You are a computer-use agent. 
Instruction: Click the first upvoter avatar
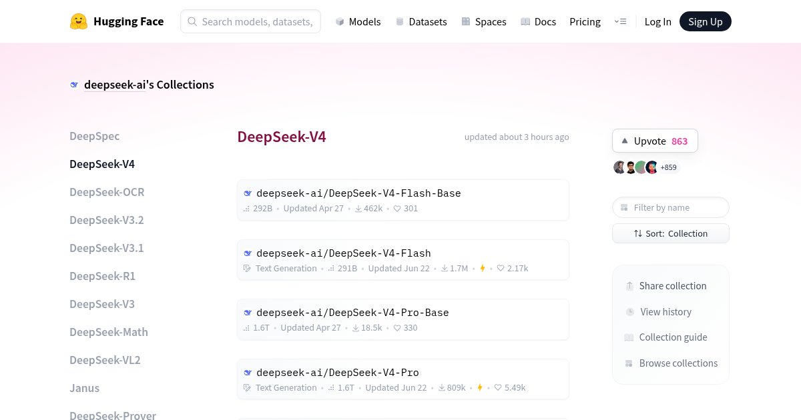[619, 167]
